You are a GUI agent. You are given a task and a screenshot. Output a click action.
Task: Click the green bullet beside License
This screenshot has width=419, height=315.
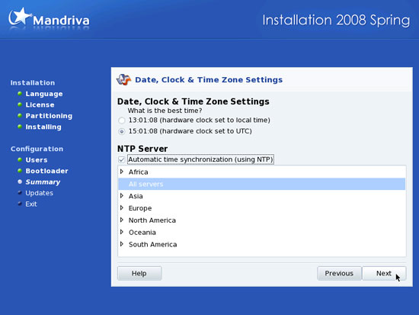[20, 104]
